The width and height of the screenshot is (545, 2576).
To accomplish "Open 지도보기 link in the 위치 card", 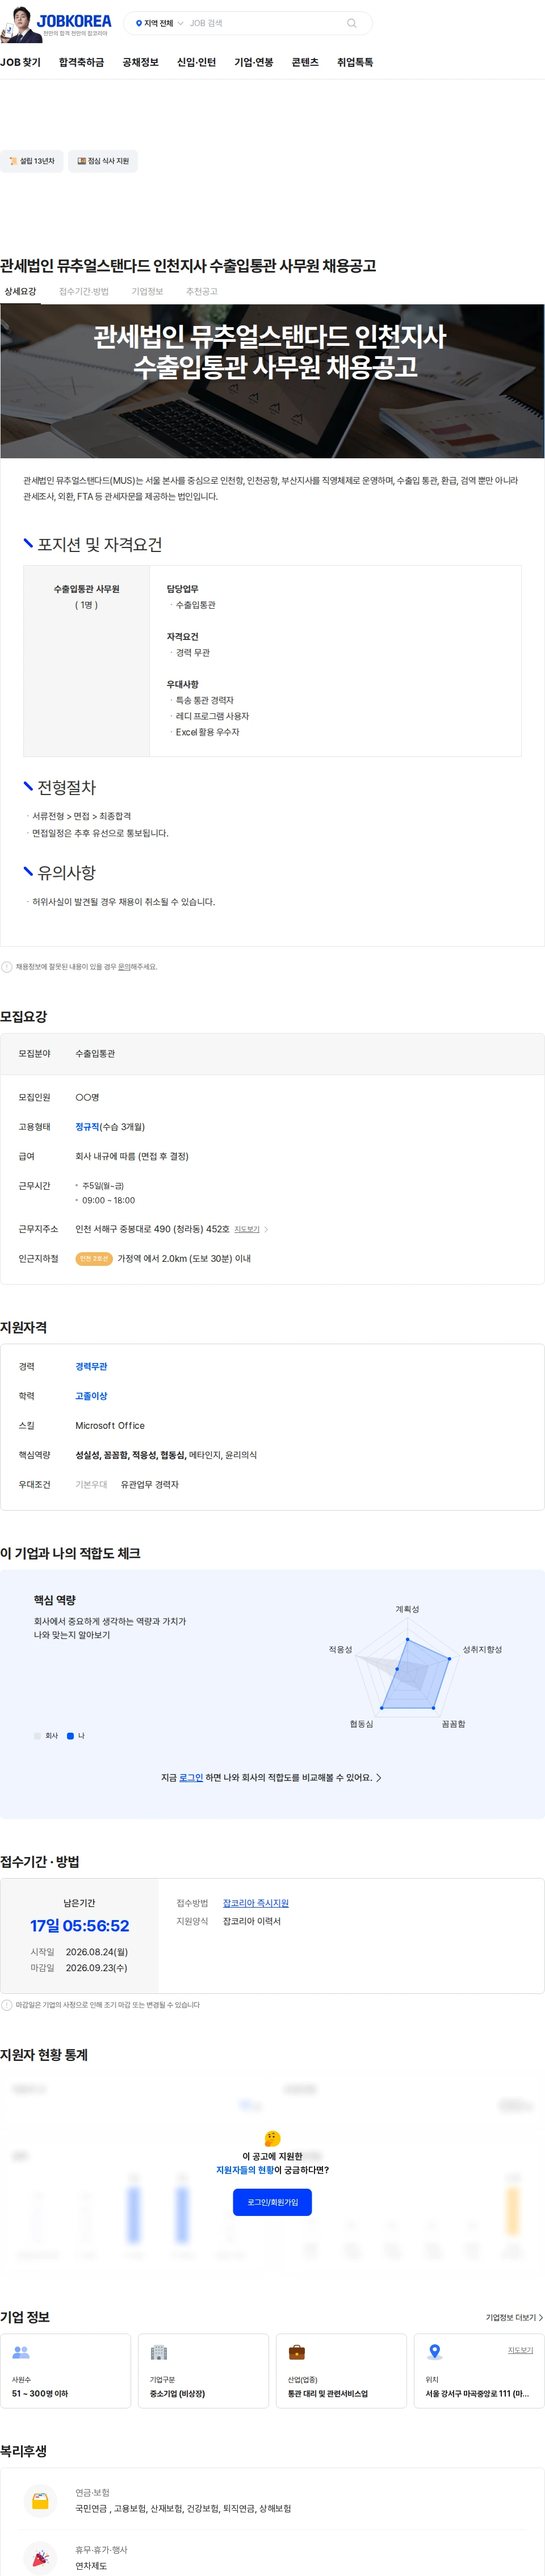I will pos(520,2350).
